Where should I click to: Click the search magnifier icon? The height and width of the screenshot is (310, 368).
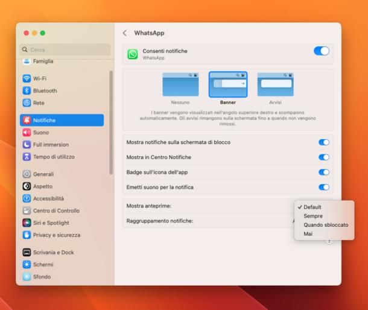click(x=25, y=49)
